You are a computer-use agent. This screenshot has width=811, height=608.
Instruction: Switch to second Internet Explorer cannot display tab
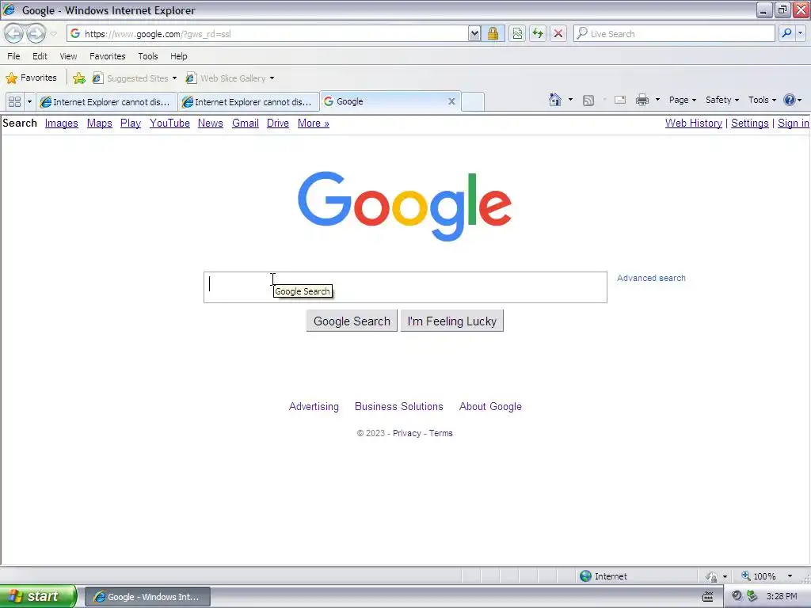(249, 102)
